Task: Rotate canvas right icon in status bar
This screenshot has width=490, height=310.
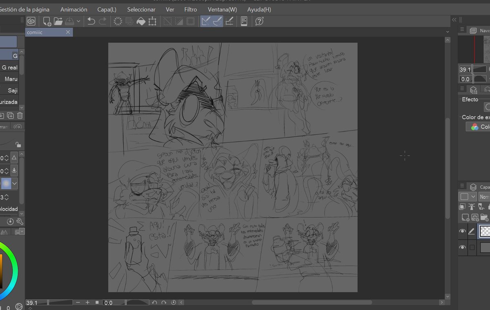Action: [x=164, y=303]
